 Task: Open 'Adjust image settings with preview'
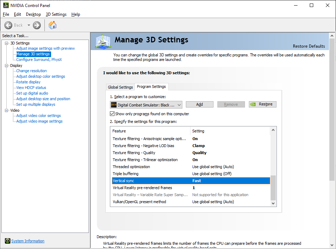pos(45,48)
